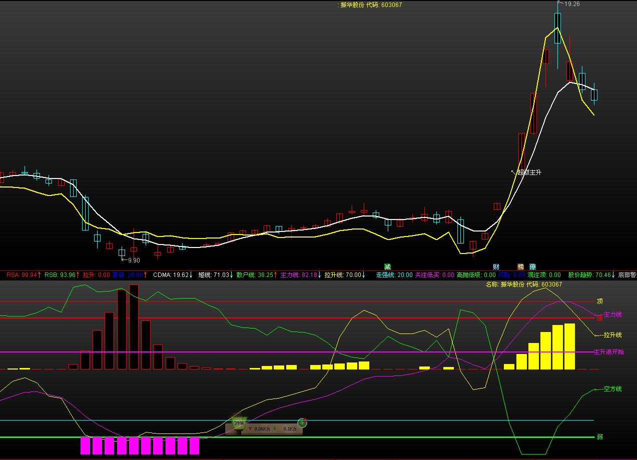Select the 风险: 0.00 indicator value
The height and width of the screenshot is (460, 637).
pos(512,274)
